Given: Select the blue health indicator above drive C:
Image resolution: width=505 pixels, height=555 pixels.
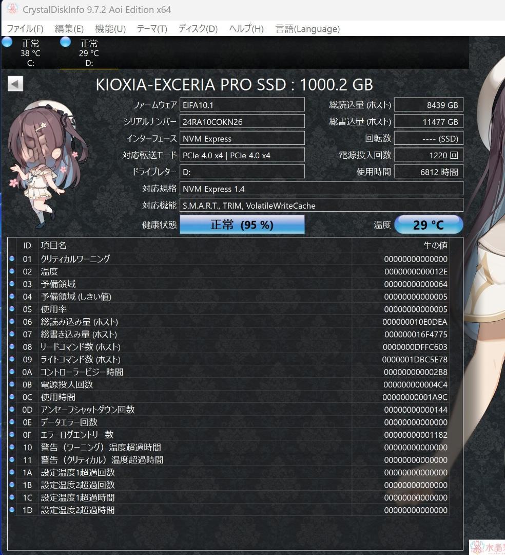Looking at the screenshot, I should click(7, 42).
